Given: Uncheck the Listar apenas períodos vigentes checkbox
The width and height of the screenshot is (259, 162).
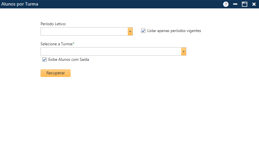Looking at the screenshot, I should click(143, 31).
